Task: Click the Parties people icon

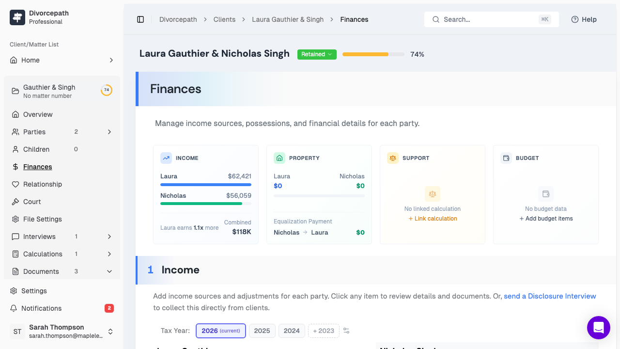Action: point(15,132)
